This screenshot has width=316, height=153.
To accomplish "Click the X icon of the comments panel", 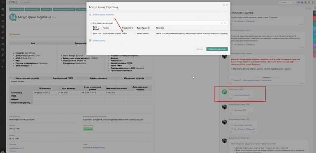I will 310,9.
